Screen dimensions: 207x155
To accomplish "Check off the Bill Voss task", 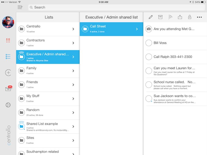I will coord(149,43).
